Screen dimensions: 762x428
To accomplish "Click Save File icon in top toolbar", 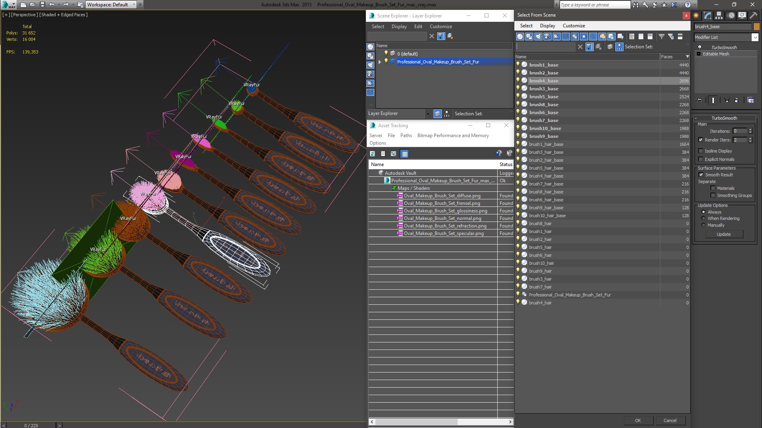I will (42, 5).
